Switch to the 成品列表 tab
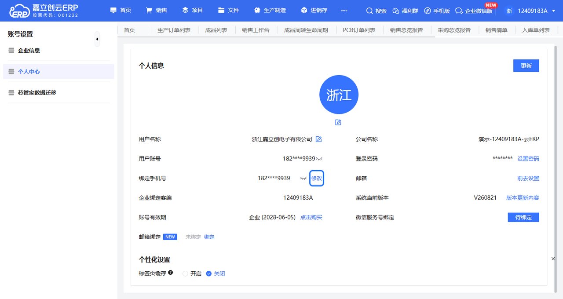The image size is (563, 299). click(216, 30)
